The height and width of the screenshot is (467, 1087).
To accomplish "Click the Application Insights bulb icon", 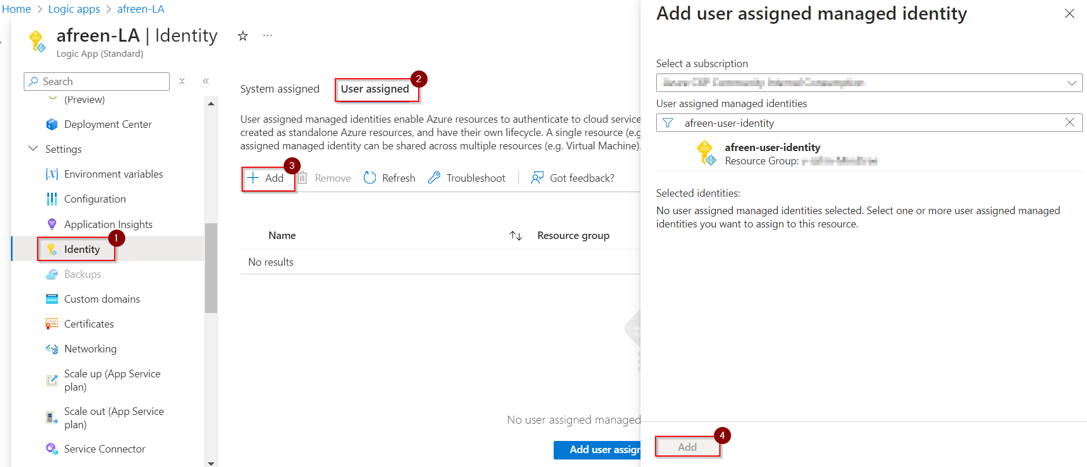I will (52, 224).
